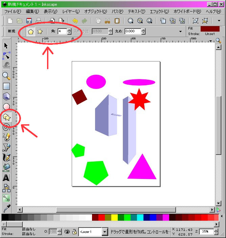Redo the last undone action
The width and height of the screenshot is (226, 238).
(85, 21)
